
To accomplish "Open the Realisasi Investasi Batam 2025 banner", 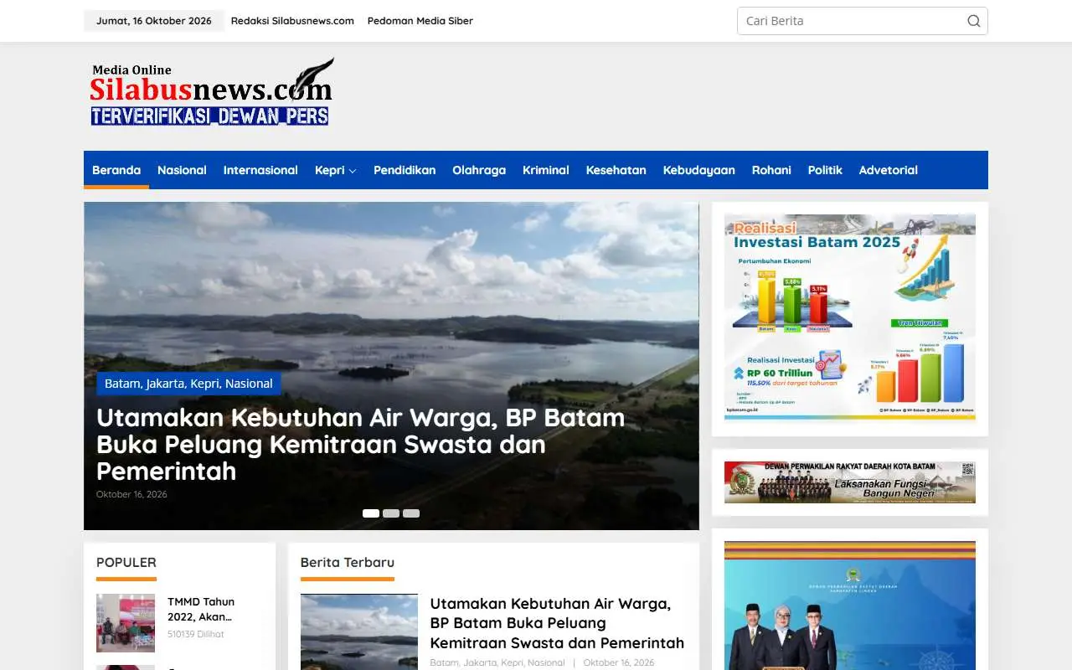I will pyautogui.click(x=850, y=318).
